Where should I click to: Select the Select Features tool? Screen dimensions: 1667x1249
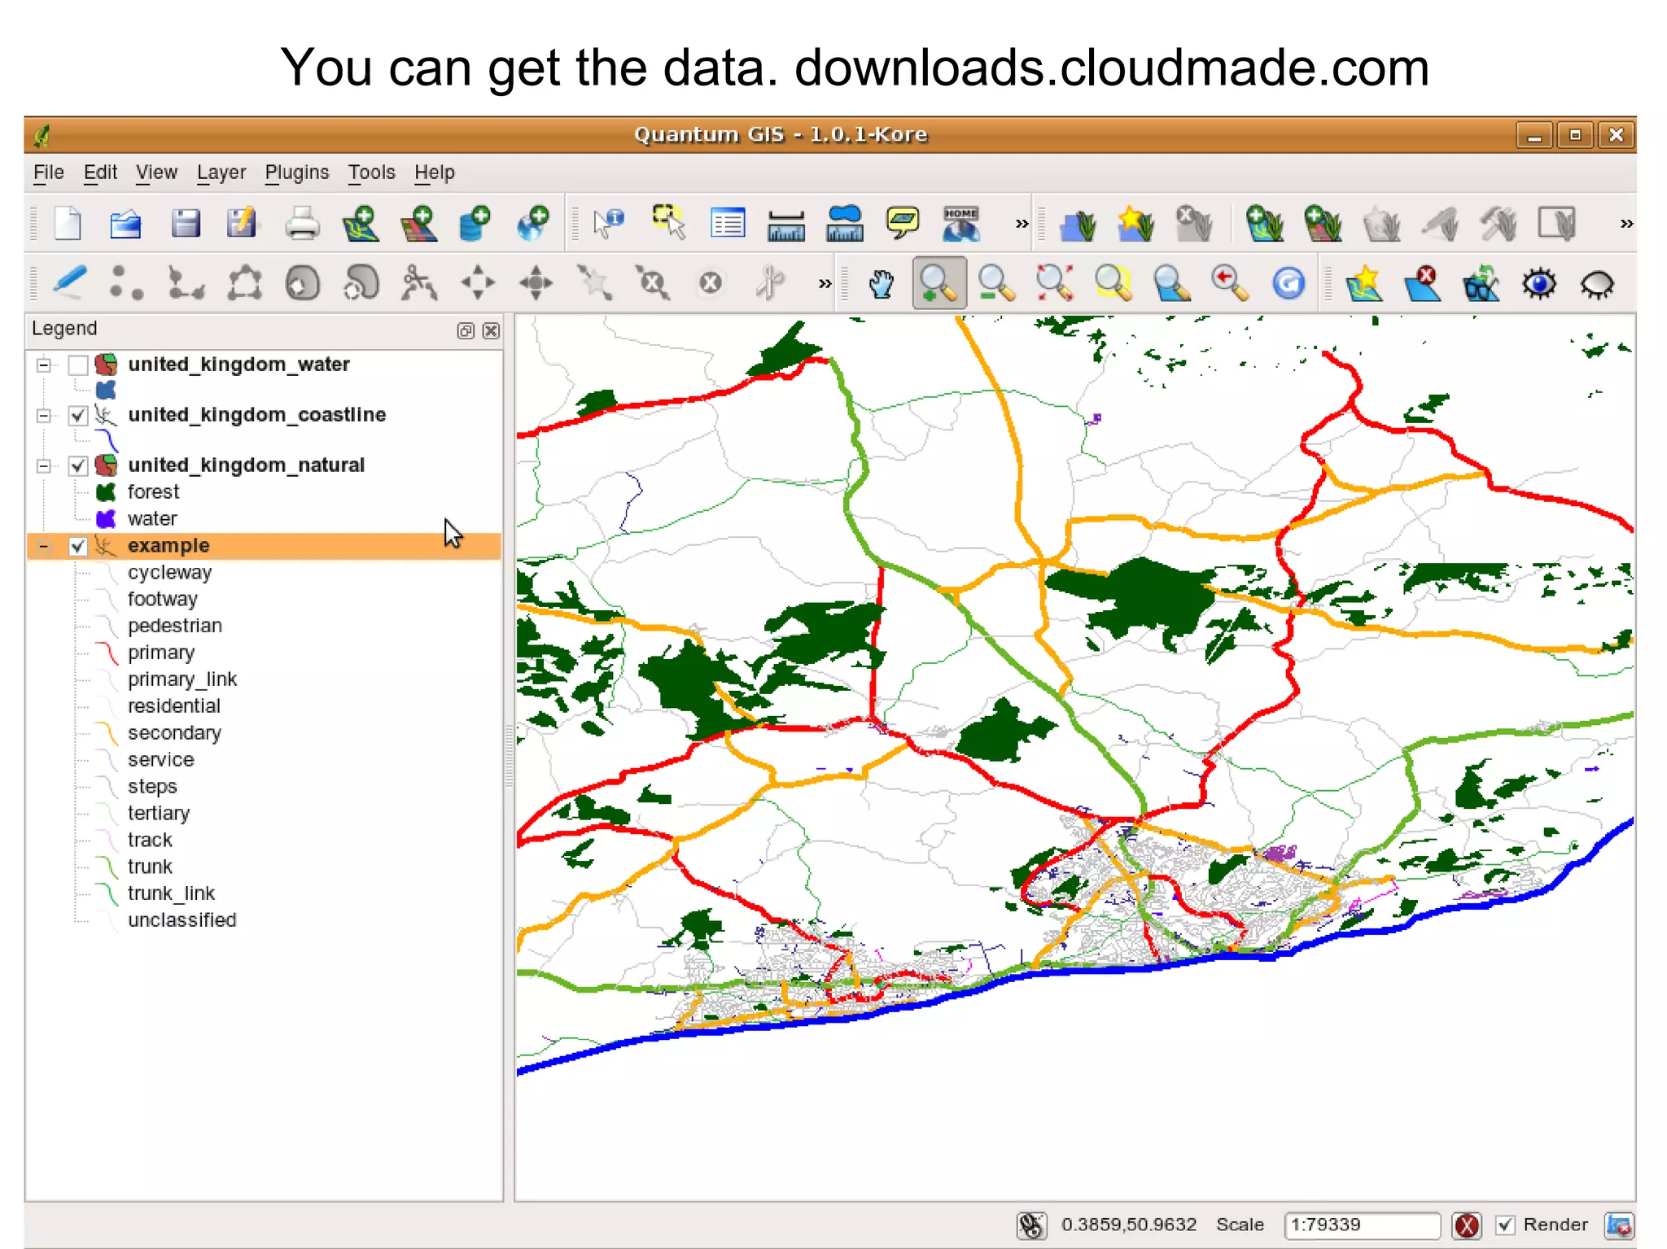tap(669, 222)
